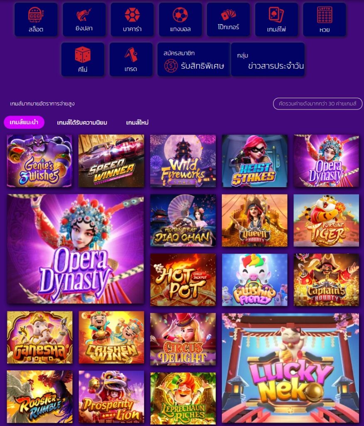Open the daily news group button
The width and height of the screenshot is (364, 426).
pyautogui.click(x=268, y=59)
